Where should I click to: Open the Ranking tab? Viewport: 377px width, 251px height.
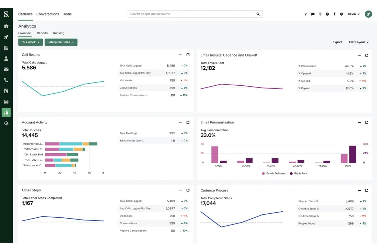click(x=59, y=33)
